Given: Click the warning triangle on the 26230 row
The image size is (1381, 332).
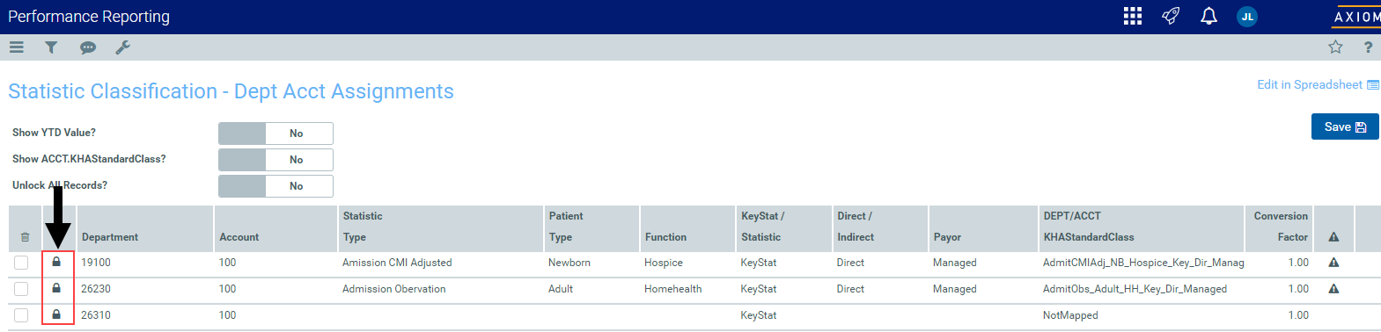Looking at the screenshot, I should point(1333,288).
